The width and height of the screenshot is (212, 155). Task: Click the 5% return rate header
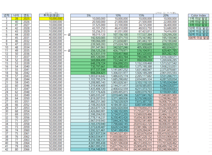[x=89, y=15]
